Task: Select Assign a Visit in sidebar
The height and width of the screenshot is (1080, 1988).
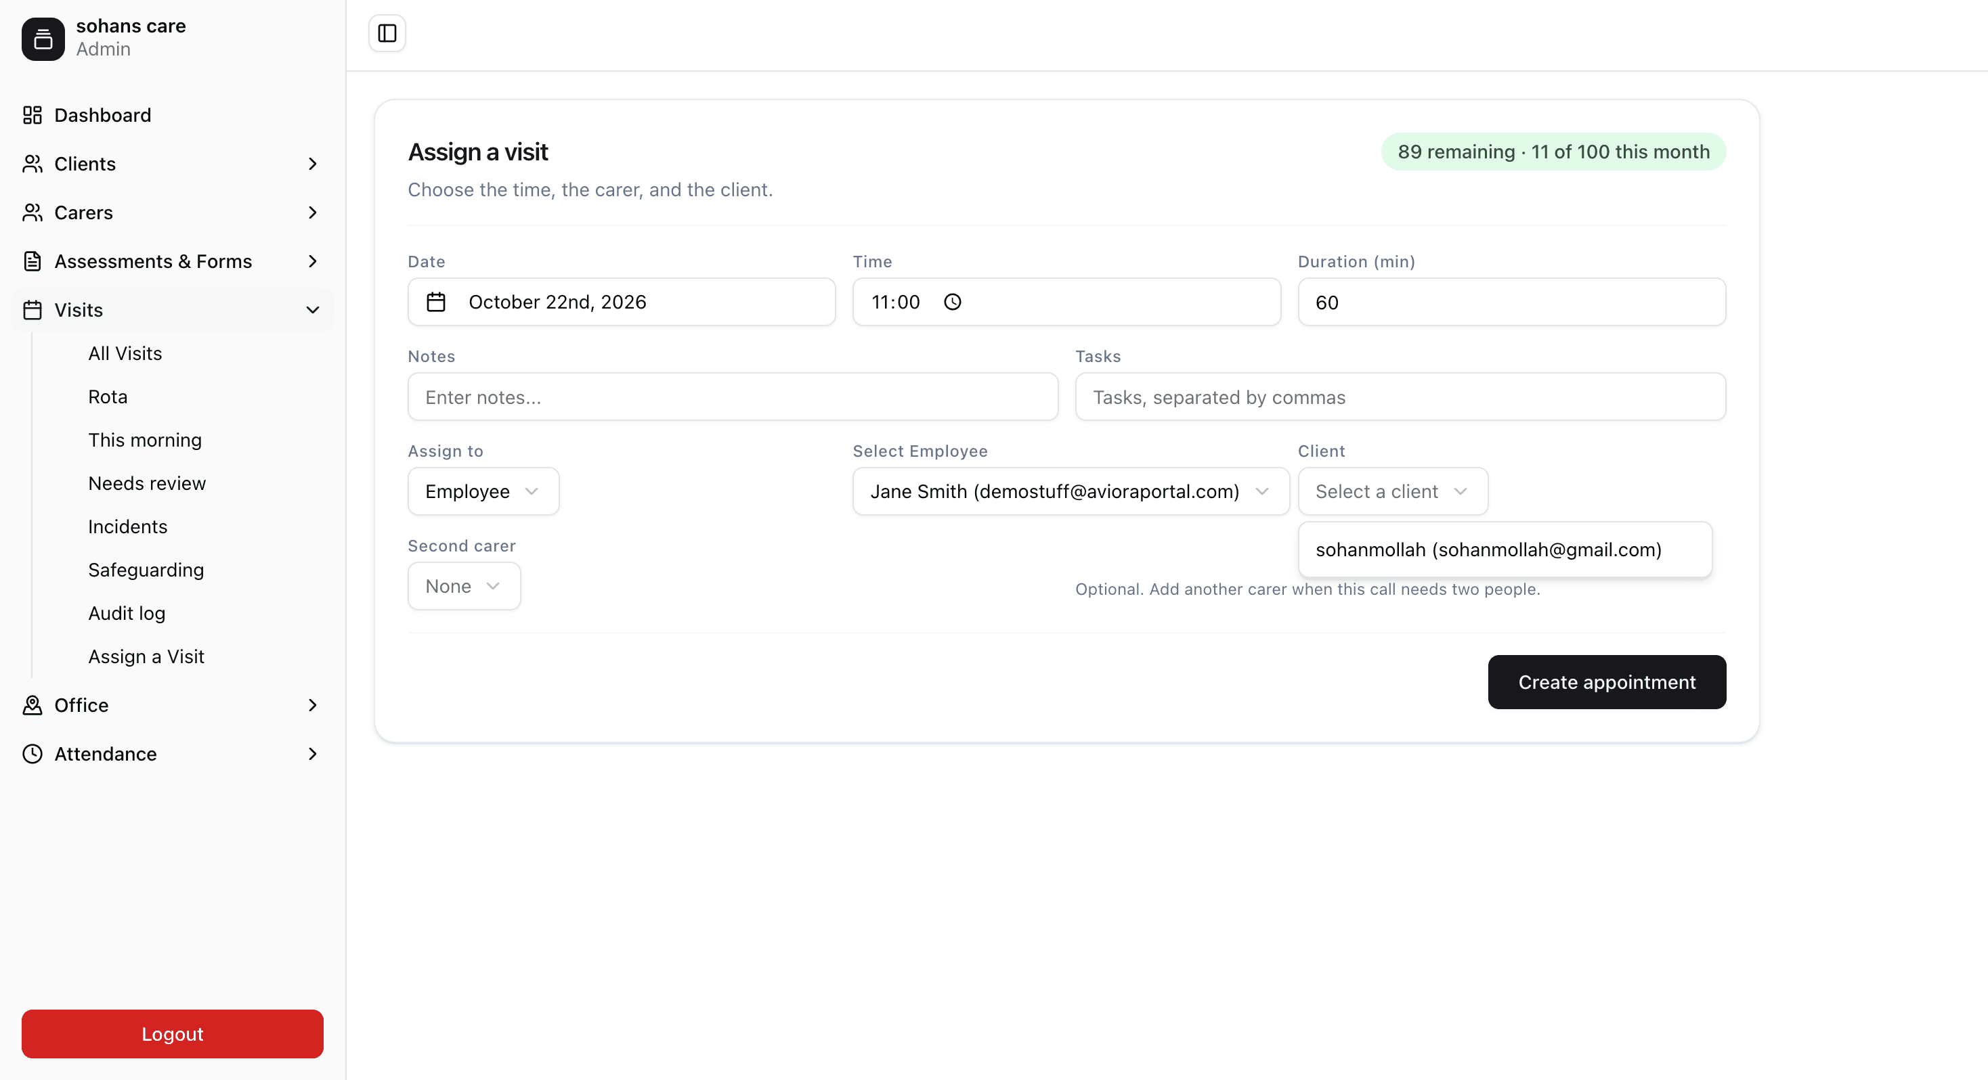Action: tap(146, 656)
